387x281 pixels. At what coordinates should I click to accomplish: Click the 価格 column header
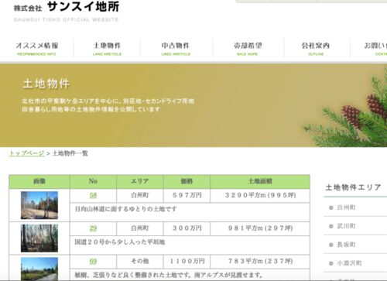click(x=187, y=181)
